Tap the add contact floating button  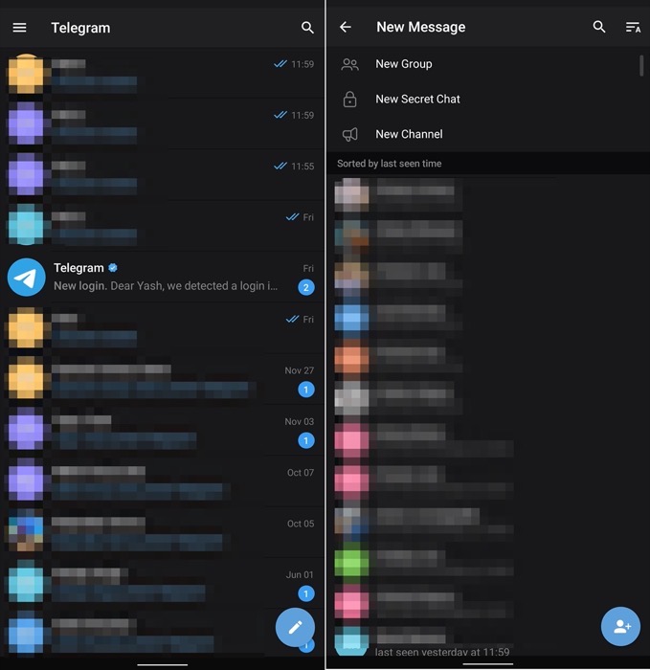pos(620,626)
